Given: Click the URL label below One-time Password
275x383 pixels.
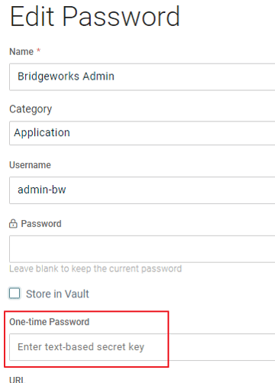Looking at the screenshot, I should coord(17,380).
